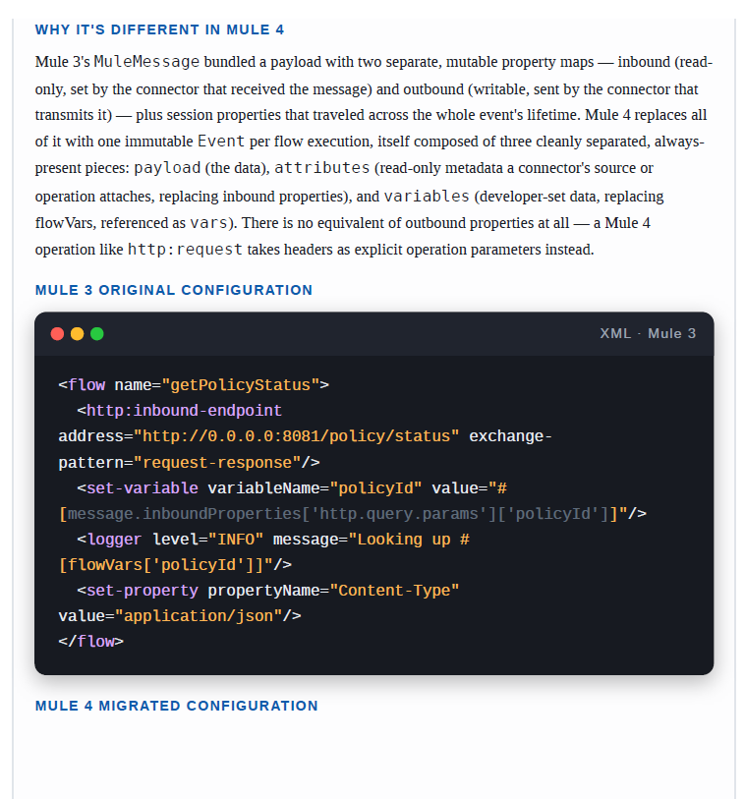Click the inline code word variables
This screenshot has height=799, width=745.
coord(427,197)
